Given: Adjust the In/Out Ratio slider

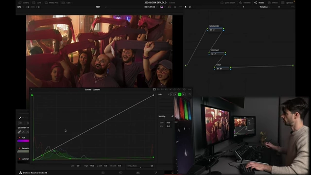Looking at the screenshot, I should click(x=140, y=167).
